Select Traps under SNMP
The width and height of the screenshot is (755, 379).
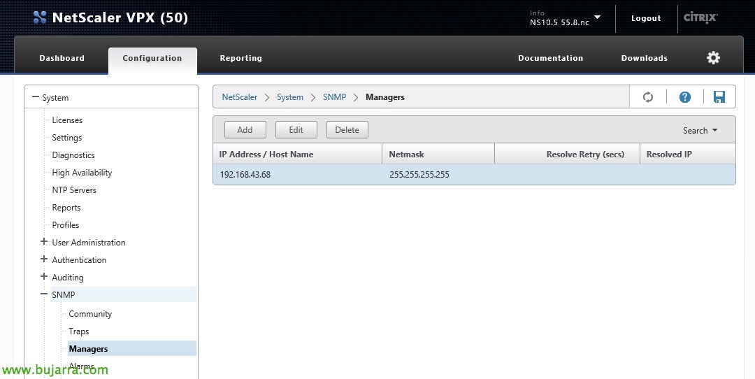(78, 331)
